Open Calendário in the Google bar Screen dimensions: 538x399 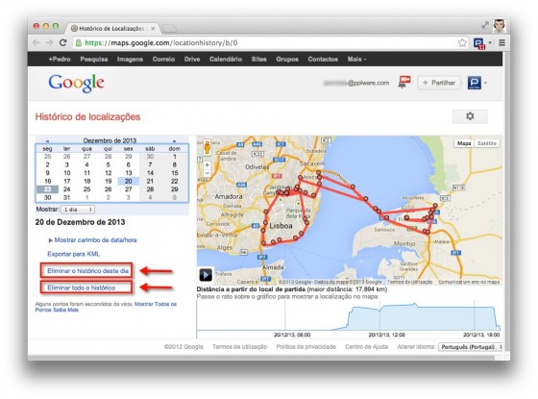[226, 59]
